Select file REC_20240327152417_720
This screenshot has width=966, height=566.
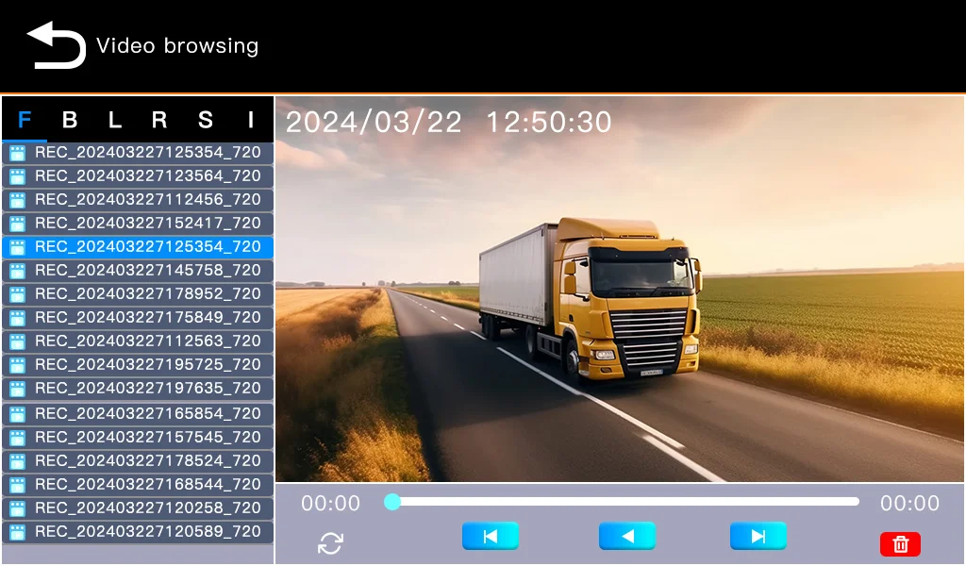click(138, 223)
